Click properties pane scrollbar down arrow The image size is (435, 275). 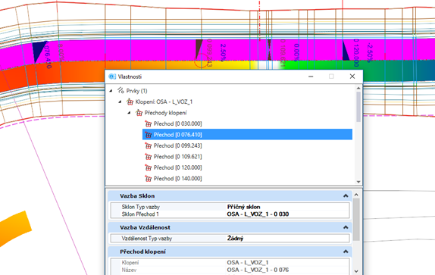(x=356, y=271)
